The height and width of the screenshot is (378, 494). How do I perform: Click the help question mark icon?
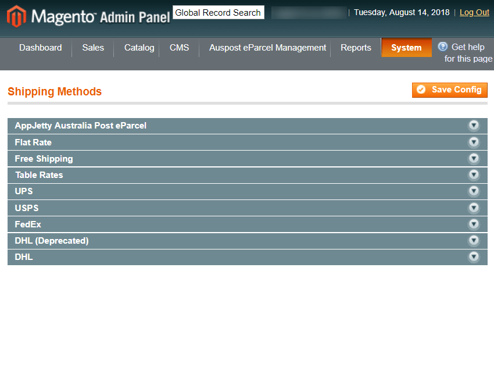(x=443, y=47)
